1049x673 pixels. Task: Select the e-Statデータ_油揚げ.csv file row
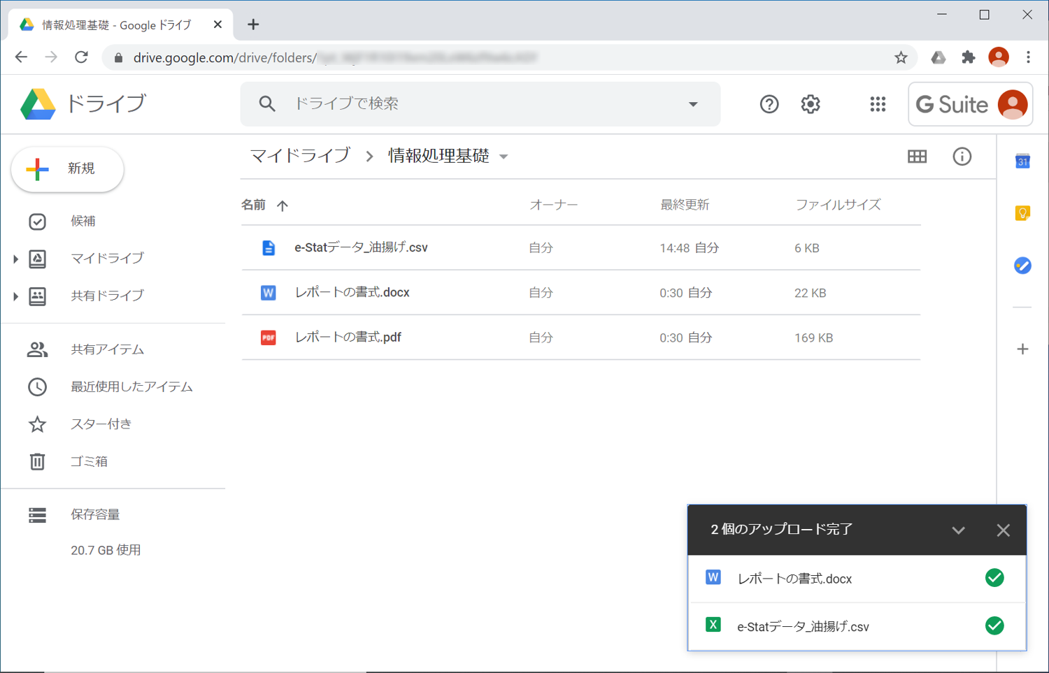point(580,248)
